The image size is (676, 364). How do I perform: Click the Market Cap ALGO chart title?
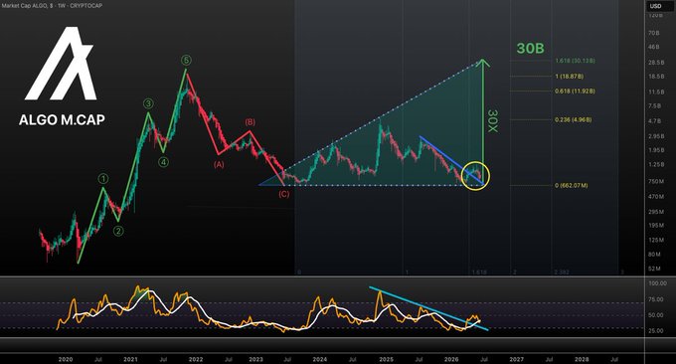(52, 6)
